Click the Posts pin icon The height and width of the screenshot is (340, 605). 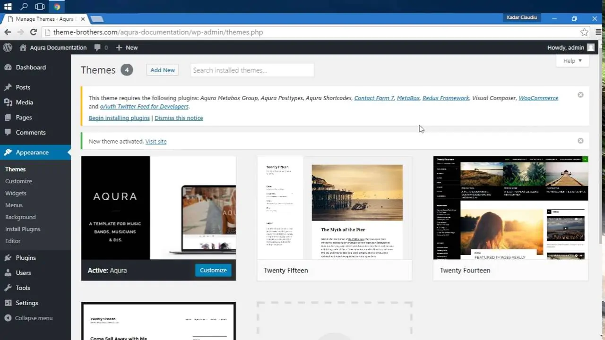tap(8, 87)
